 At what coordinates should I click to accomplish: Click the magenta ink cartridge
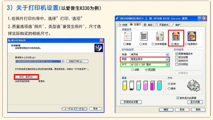click(152, 85)
